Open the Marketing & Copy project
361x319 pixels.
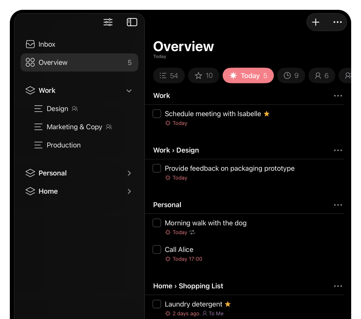click(74, 127)
